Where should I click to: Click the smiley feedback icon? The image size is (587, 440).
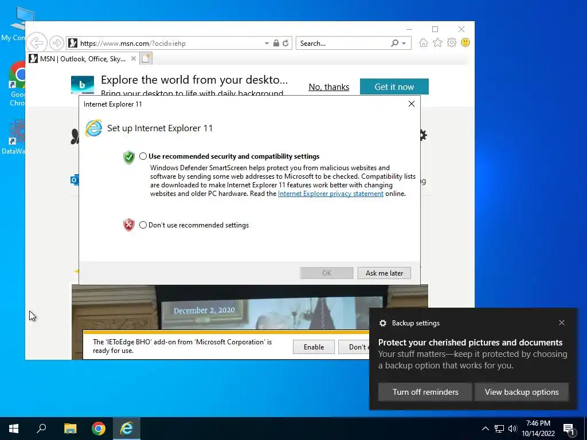coord(465,42)
